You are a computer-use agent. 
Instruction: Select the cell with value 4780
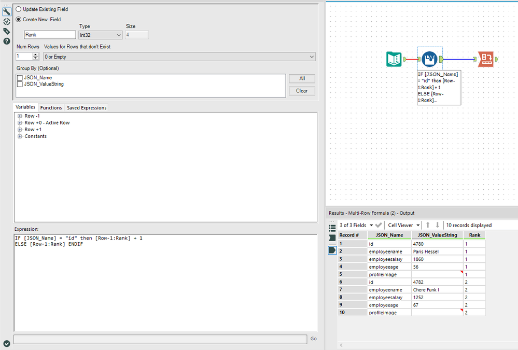(438, 244)
